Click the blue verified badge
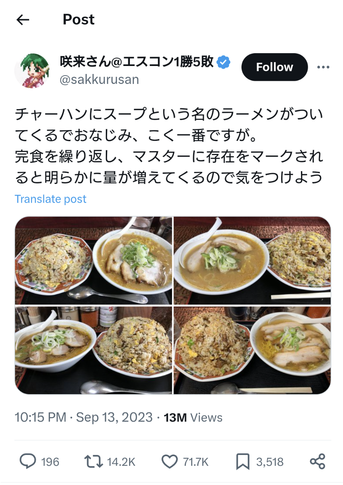The height and width of the screenshot is (485, 343). point(223,62)
